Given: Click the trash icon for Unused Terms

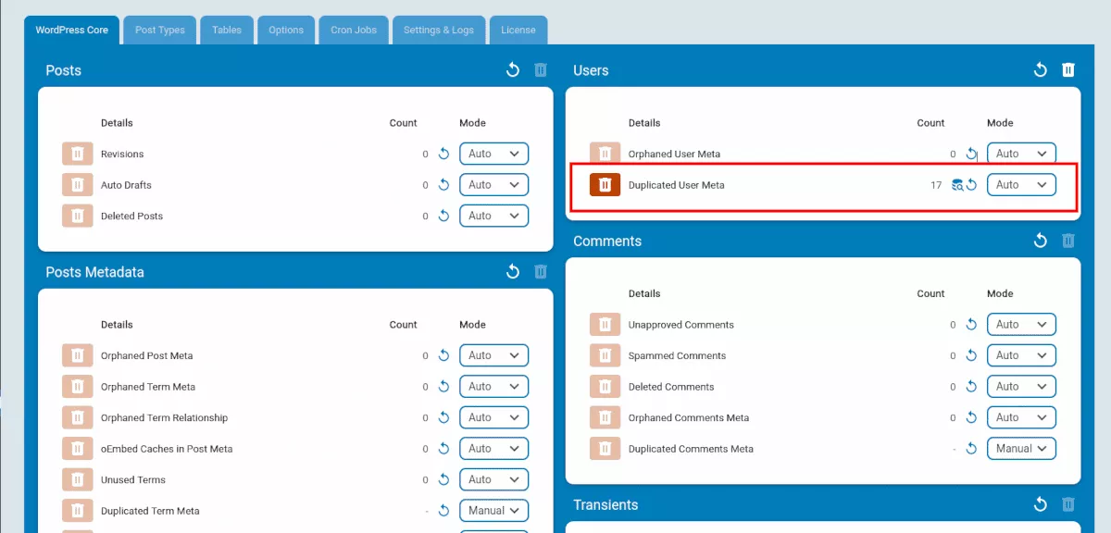Looking at the screenshot, I should [x=78, y=479].
